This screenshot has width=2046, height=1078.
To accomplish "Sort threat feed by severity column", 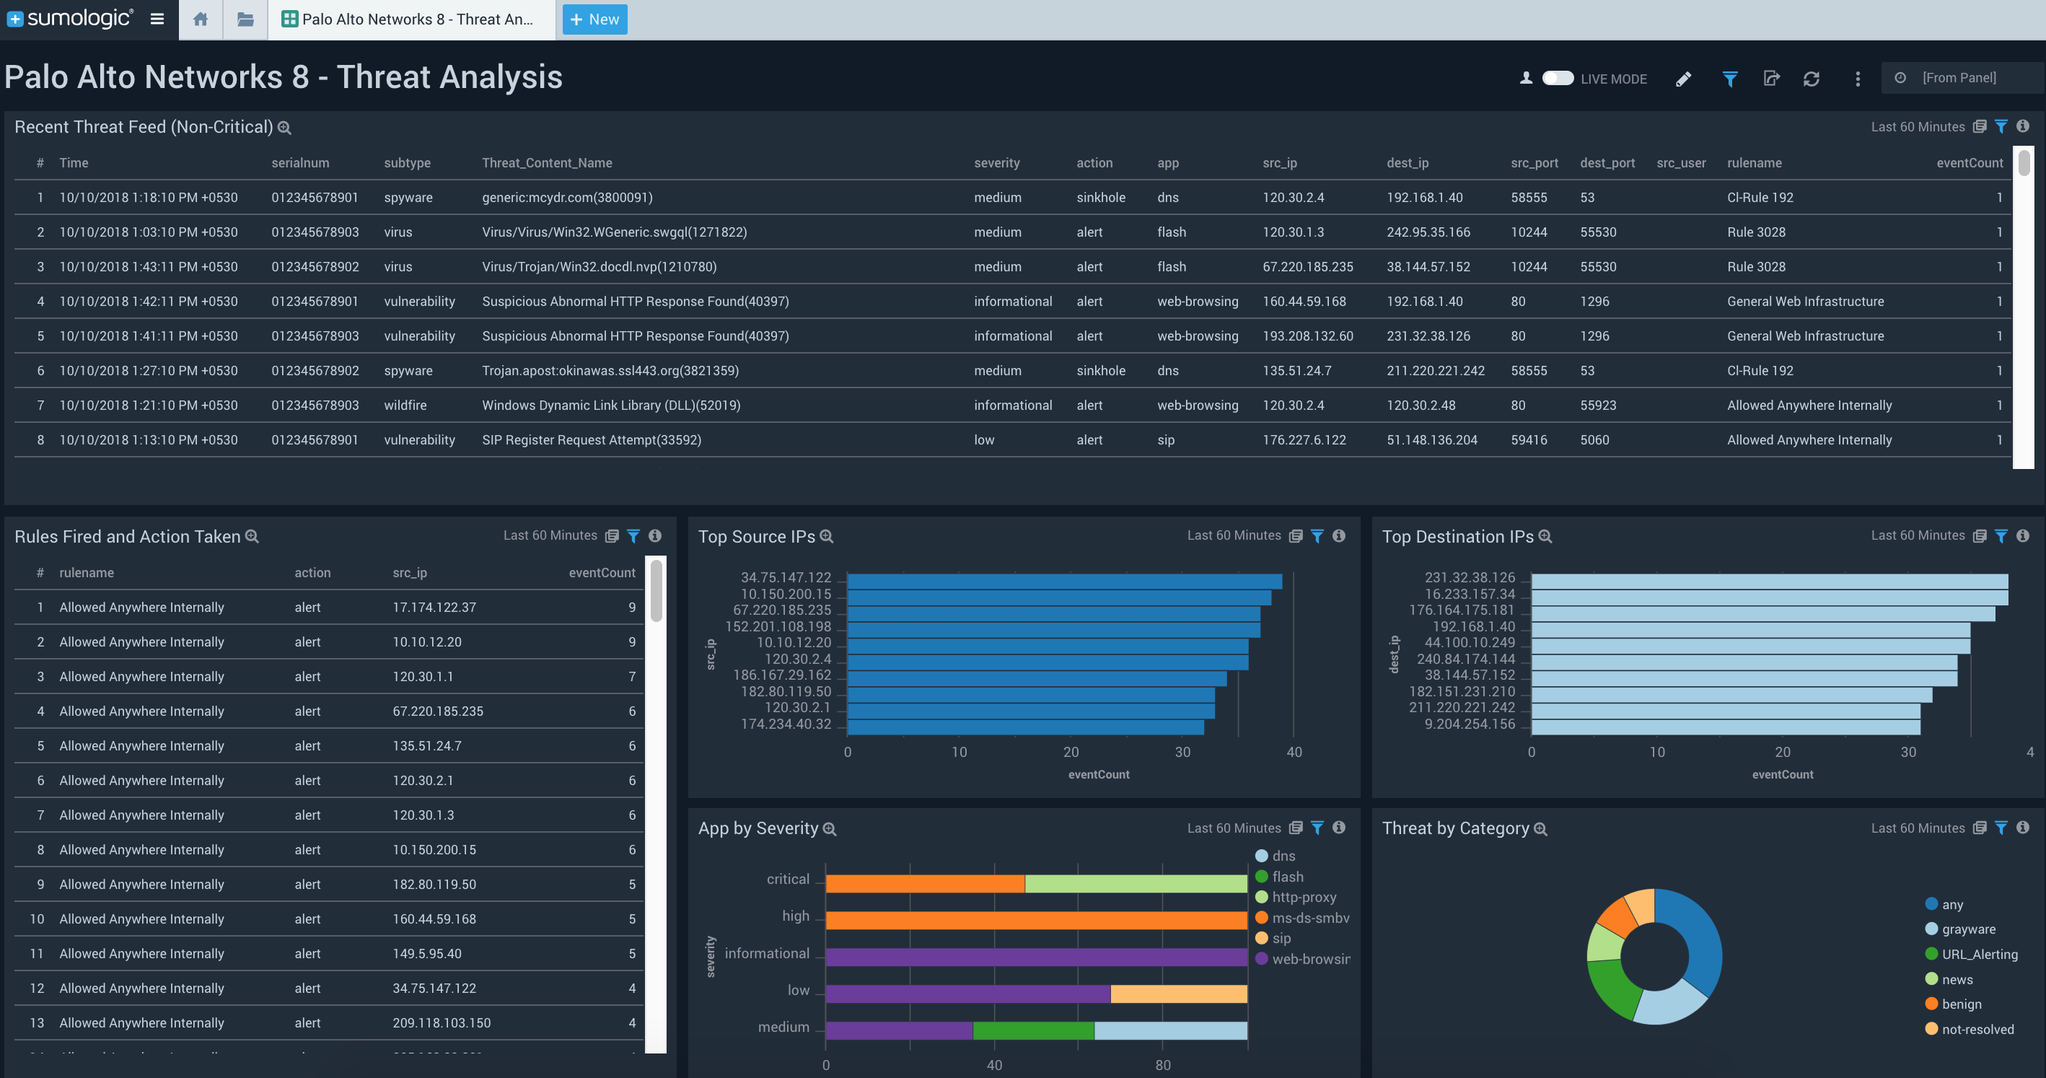I will click(996, 163).
